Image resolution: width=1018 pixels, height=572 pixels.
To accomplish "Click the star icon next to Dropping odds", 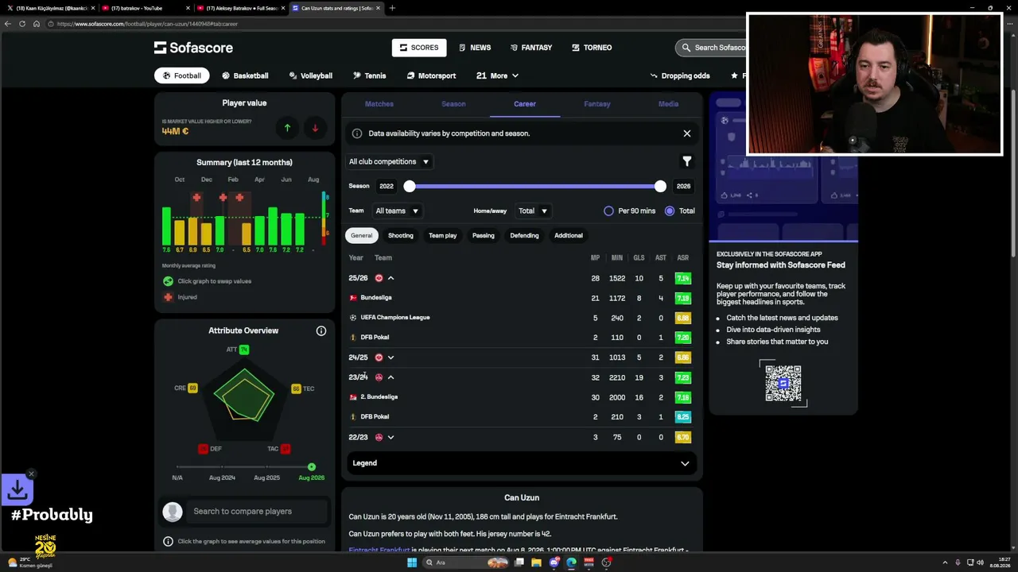I will point(734,75).
